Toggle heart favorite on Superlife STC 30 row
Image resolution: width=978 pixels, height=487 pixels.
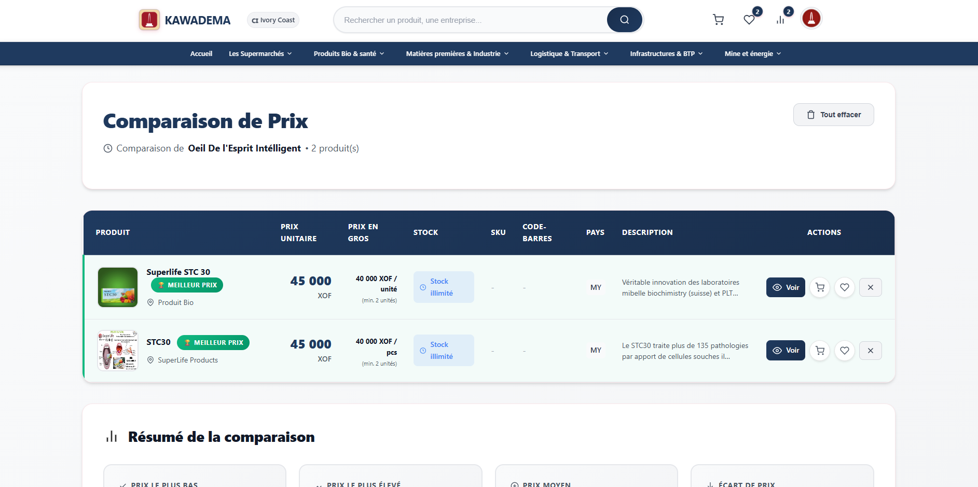click(x=844, y=287)
